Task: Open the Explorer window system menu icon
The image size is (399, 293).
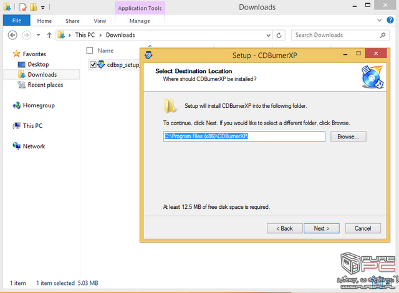Action: pyautogui.click(x=7, y=7)
